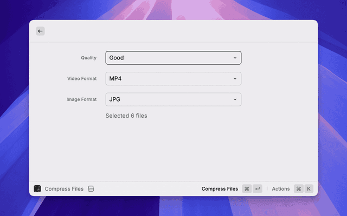Click the Compress Files extension icon in footer
The width and height of the screenshot is (347, 216).
(37, 189)
